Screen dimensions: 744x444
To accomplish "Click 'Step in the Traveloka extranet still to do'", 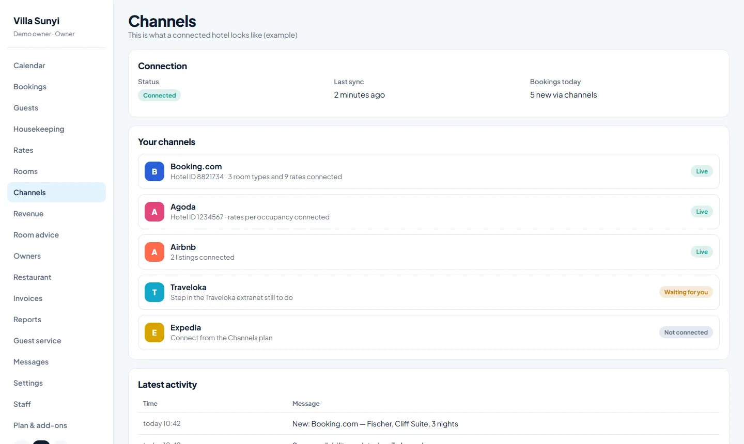I will 231,297.
